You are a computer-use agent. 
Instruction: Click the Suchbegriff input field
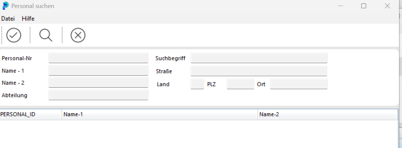[x=259, y=58]
